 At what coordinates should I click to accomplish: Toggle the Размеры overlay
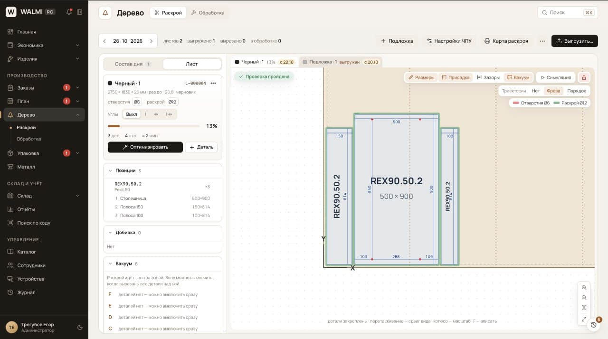[421, 77]
